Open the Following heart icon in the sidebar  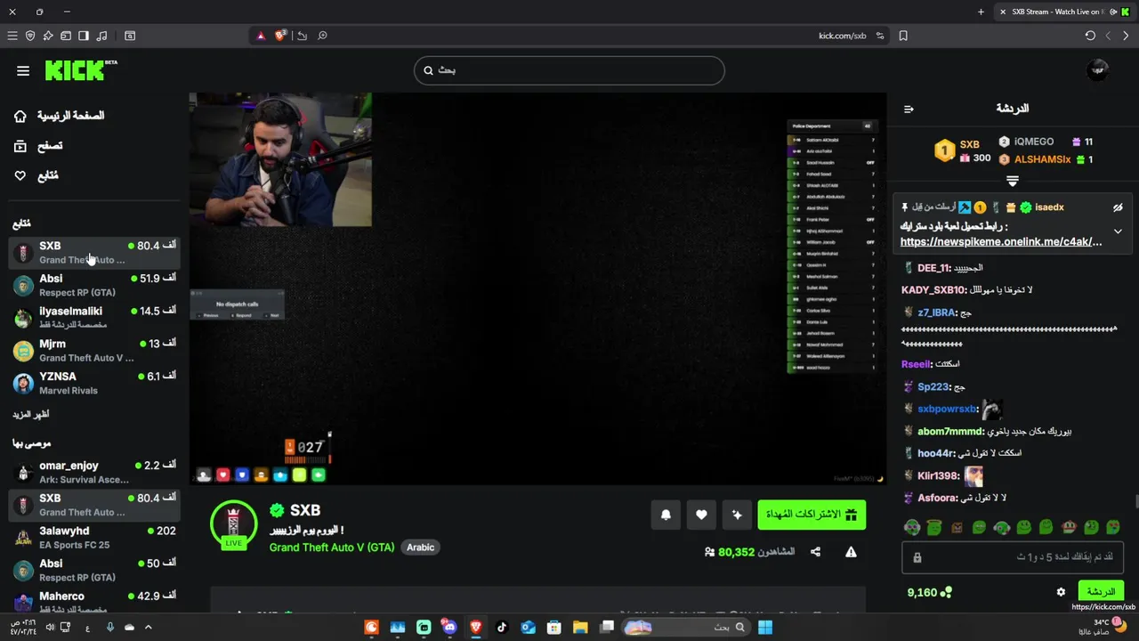click(20, 175)
